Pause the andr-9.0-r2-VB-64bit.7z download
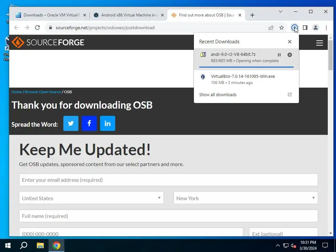Viewport: 336px width, 252px height. [279, 55]
